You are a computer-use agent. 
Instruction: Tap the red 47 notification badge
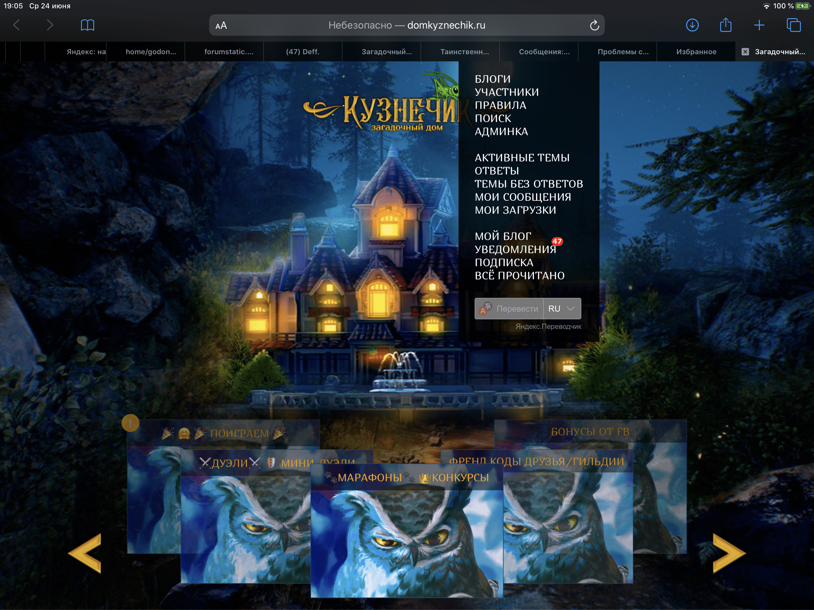[557, 241]
